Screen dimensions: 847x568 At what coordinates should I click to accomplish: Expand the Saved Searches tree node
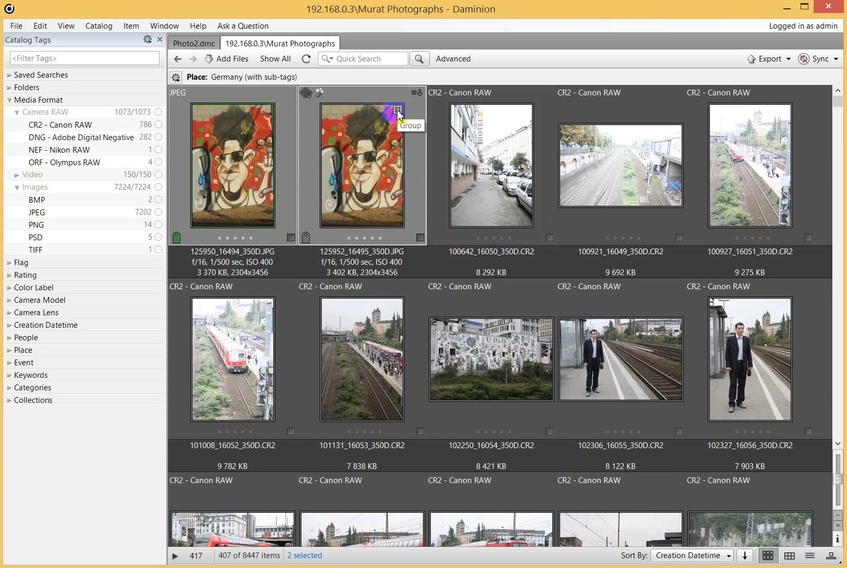[x=9, y=75]
